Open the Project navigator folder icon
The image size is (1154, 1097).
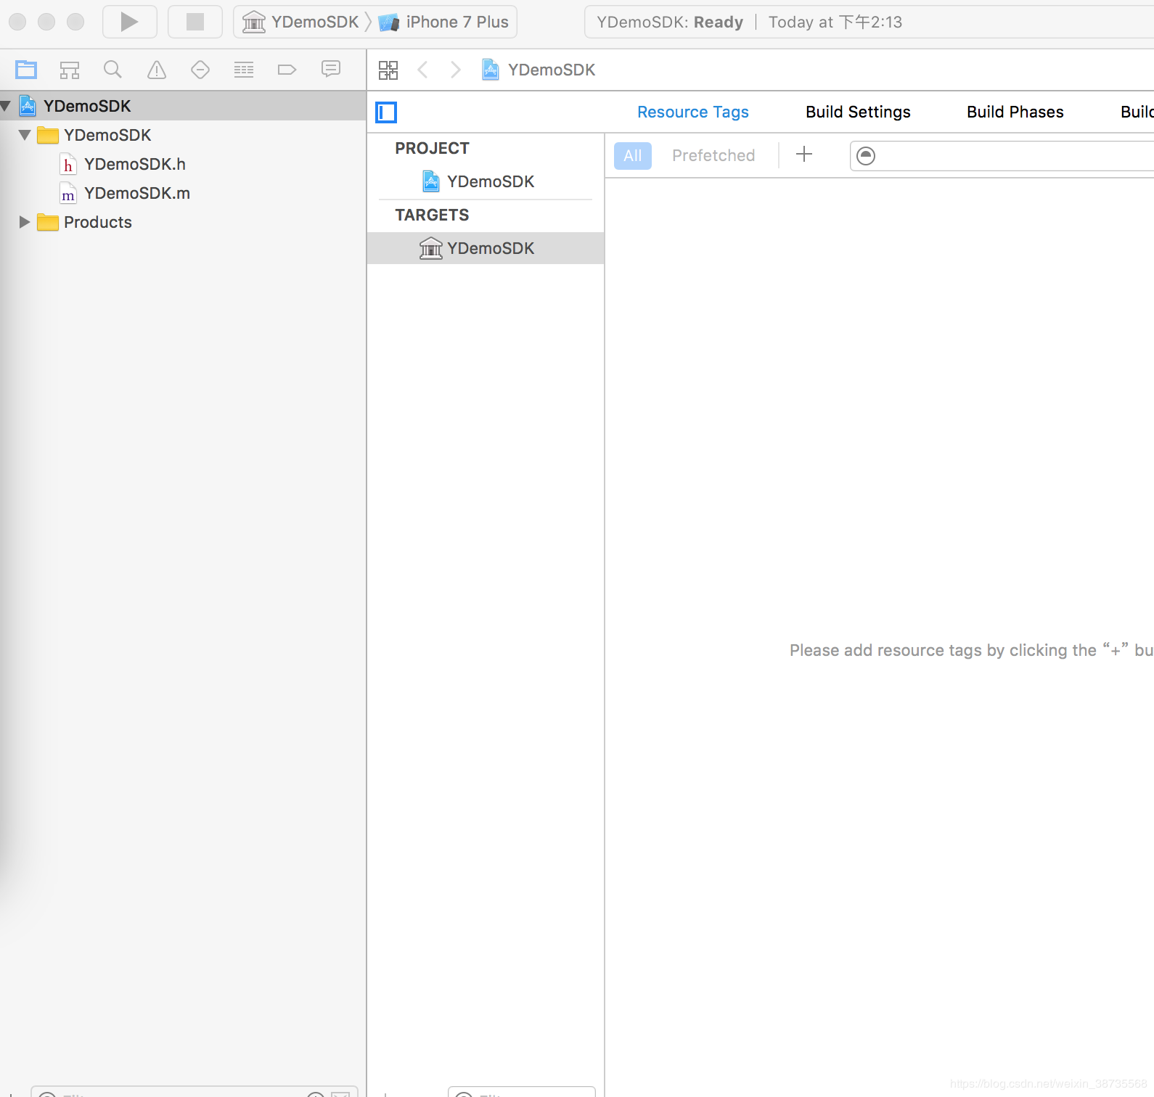click(x=26, y=70)
